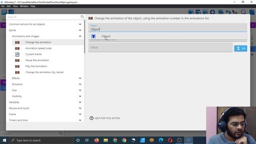Select Change the animation (by name)

tap(48, 72)
